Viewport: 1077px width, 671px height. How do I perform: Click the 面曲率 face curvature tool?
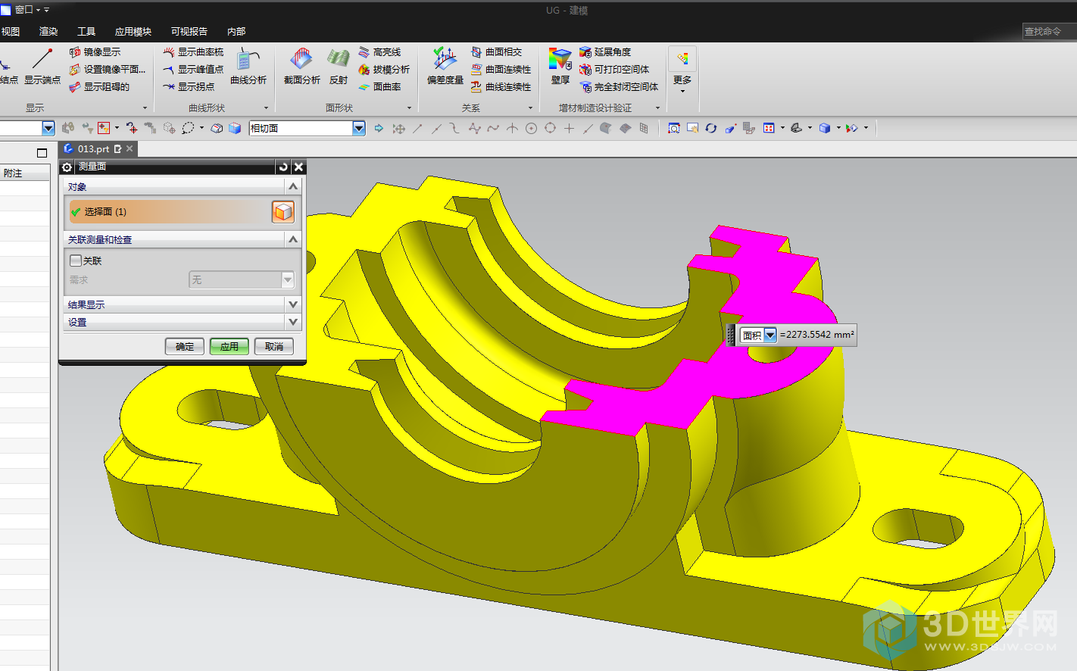pyautogui.click(x=379, y=87)
